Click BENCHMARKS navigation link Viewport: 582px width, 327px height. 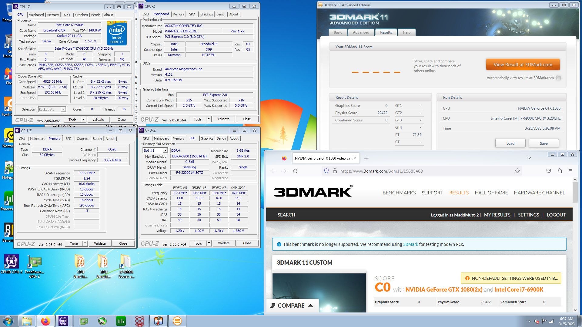coord(399,193)
